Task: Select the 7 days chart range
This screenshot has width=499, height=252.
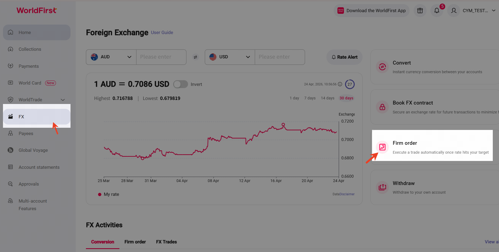Action: click(310, 98)
